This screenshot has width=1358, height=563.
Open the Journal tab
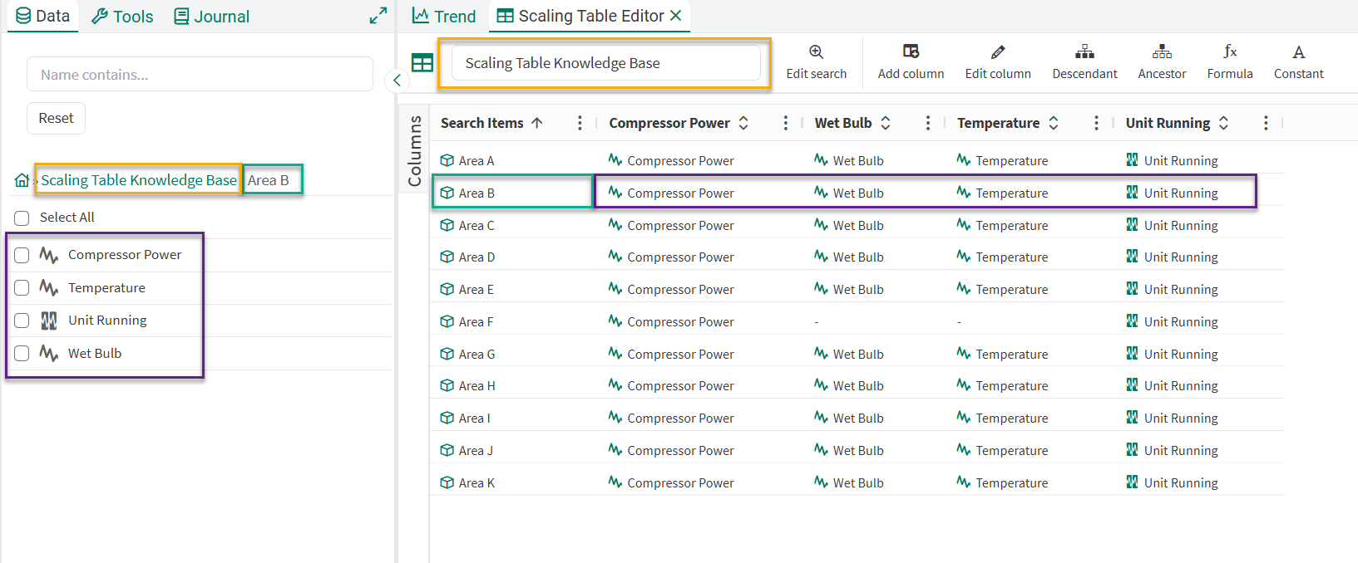point(211,17)
